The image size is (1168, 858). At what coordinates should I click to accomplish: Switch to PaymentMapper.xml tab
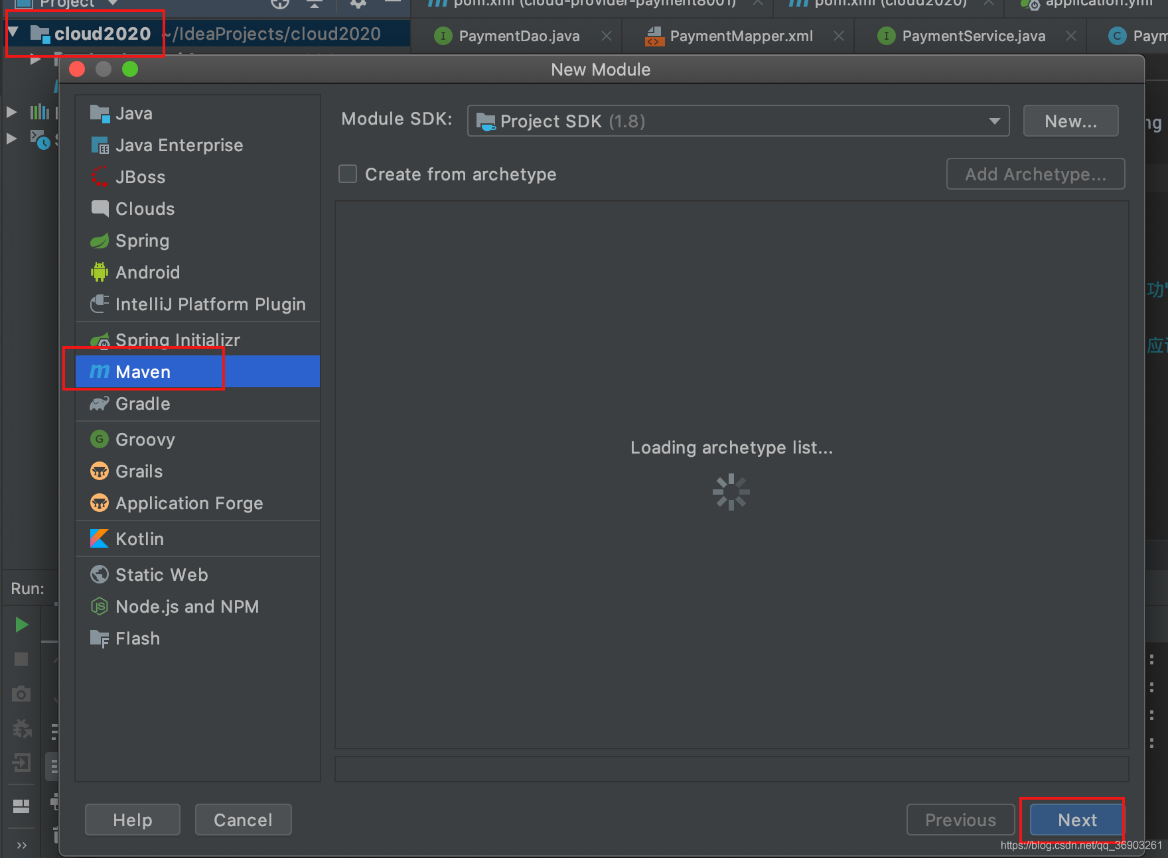click(741, 36)
